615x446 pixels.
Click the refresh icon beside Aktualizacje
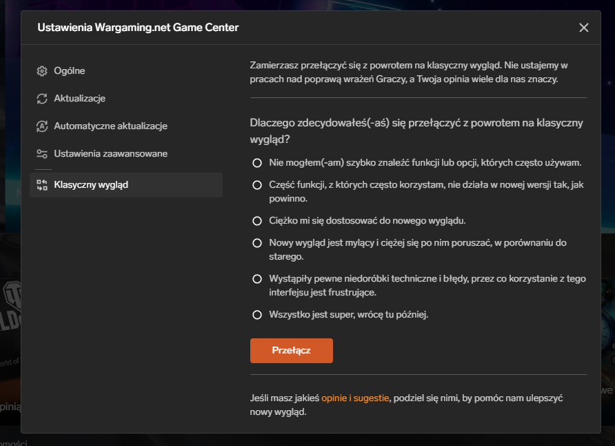42,99
